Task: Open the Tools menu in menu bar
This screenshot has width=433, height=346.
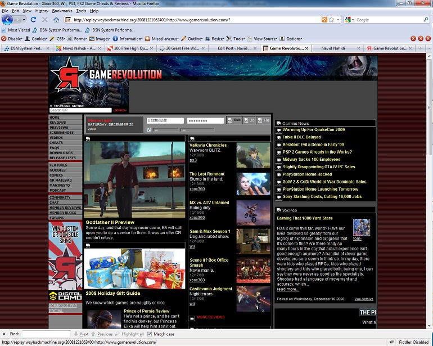Action: tap(81, 11)
